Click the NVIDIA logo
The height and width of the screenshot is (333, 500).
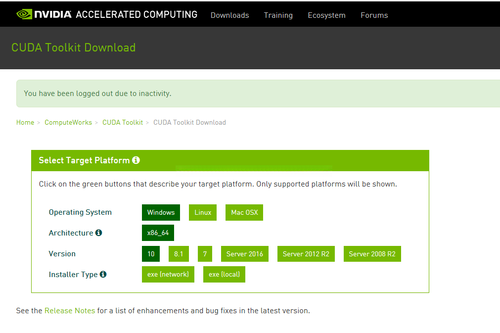44,14
